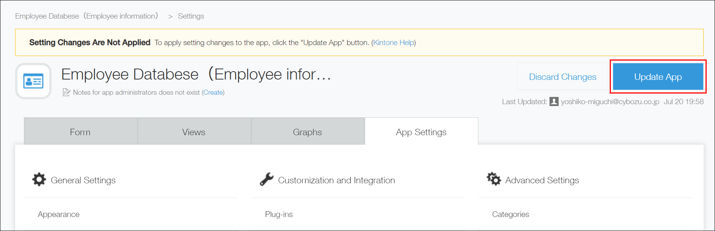This screenshot has height=231, width=715.
Task: Click the Advanced Settings double-gear icon
Action: (494, 179)
